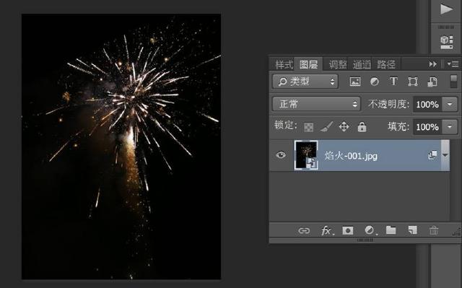Expand the 焰火-001.jpg layer arrow
Screen dimensions: 462x288
[445, 155]
